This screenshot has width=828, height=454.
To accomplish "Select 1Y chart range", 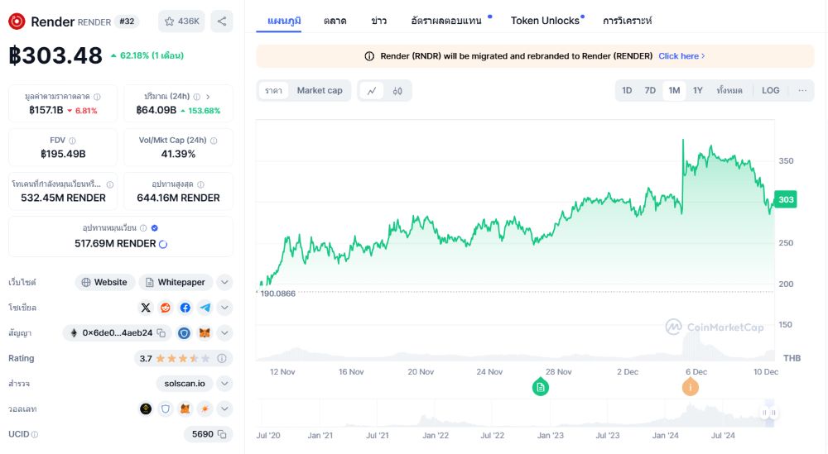I will 698,91.
